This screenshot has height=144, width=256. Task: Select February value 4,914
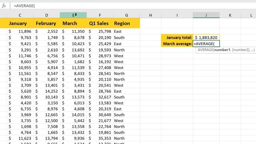(x=47, y=68)
